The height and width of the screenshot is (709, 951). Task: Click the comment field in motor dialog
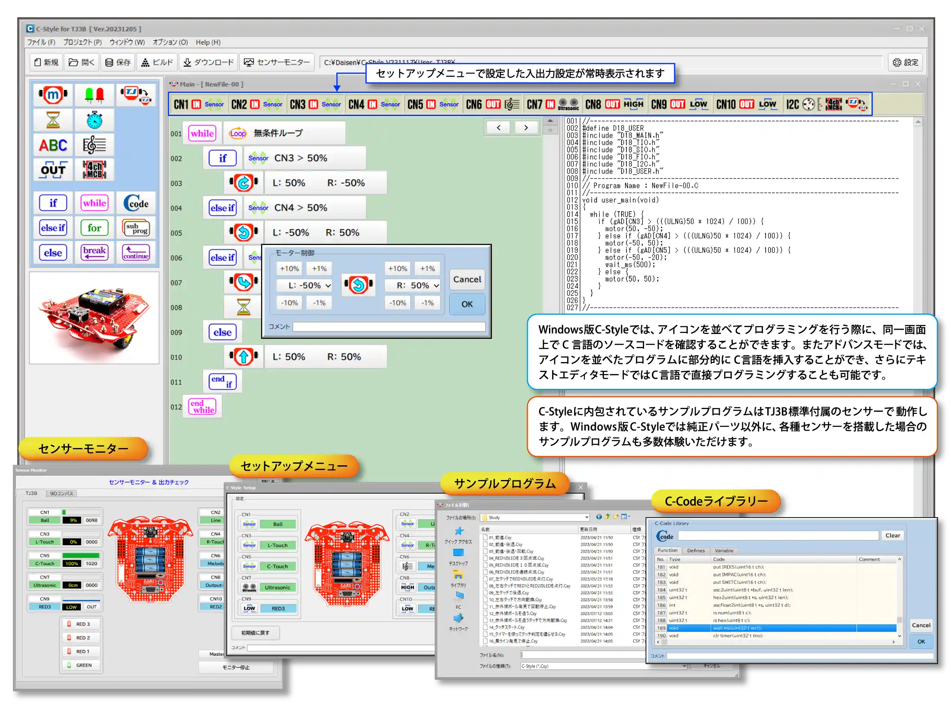389,327
